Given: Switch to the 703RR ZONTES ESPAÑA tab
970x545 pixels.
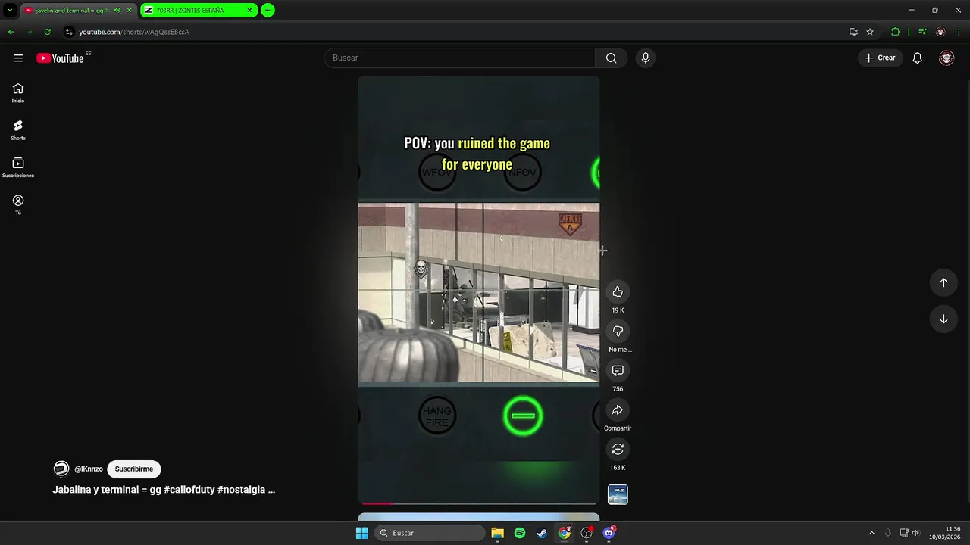Looking at the screenshot, I should (199, 11).
